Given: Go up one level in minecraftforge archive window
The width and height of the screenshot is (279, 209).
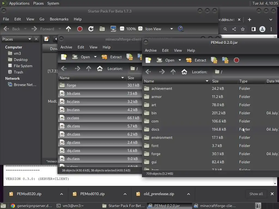Looking at the screenshot, I should click(x=89, y=69).
